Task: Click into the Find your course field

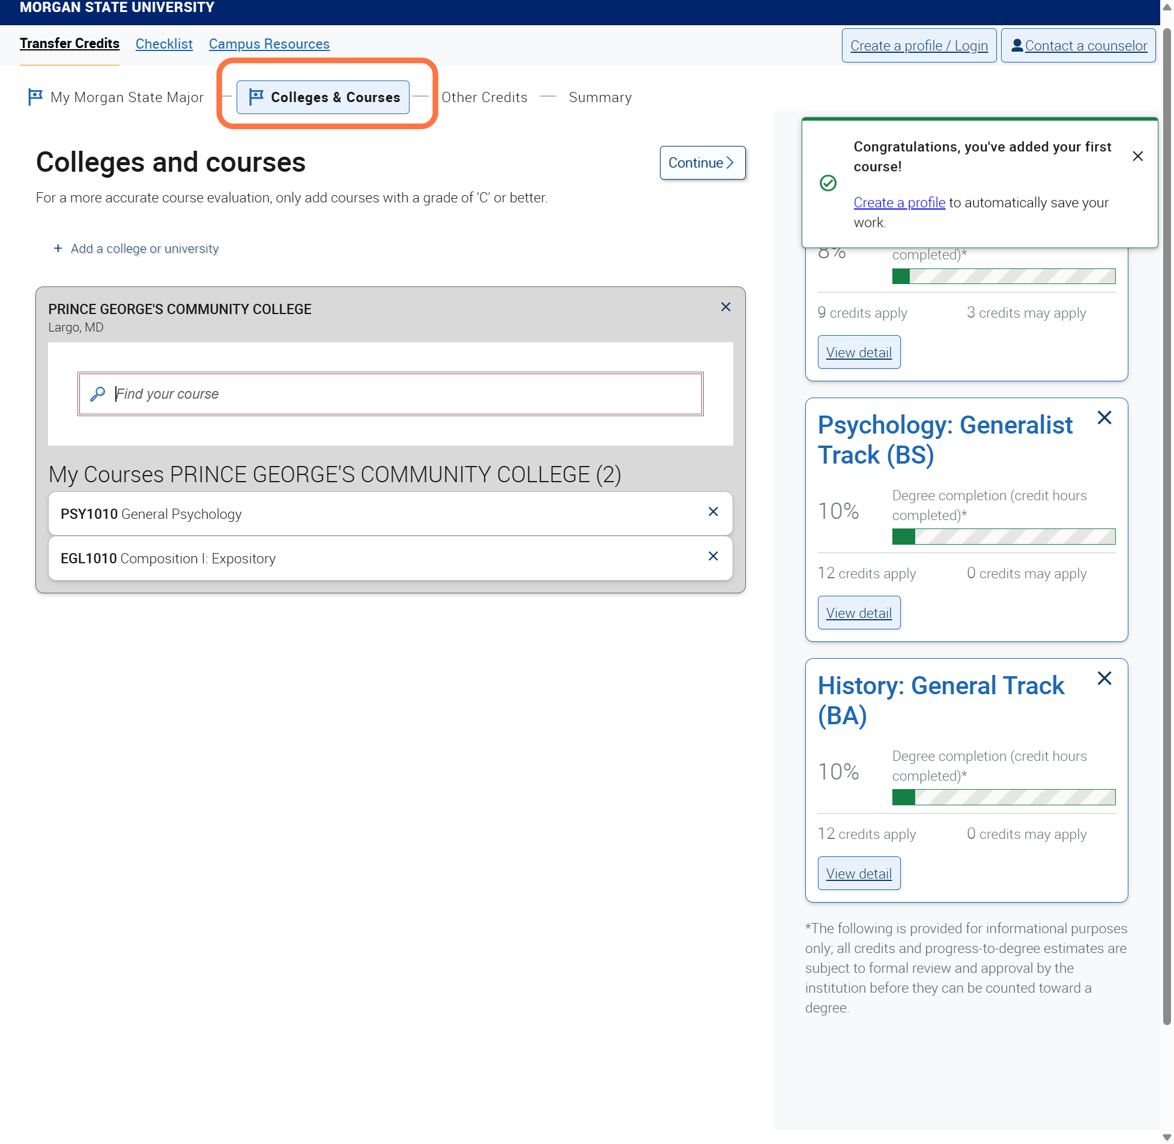Action: (390, 394)
